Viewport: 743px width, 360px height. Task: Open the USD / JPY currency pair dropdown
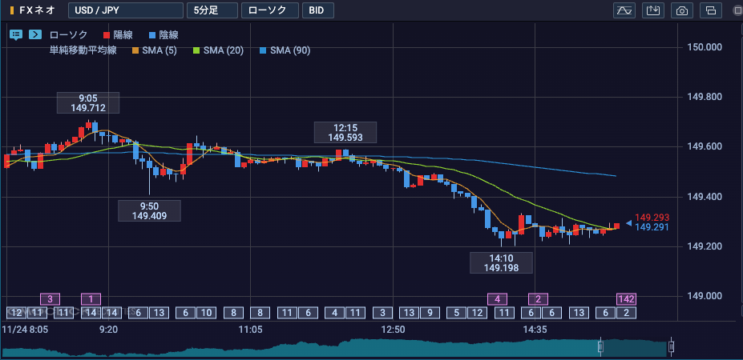[x=124, y=10]
